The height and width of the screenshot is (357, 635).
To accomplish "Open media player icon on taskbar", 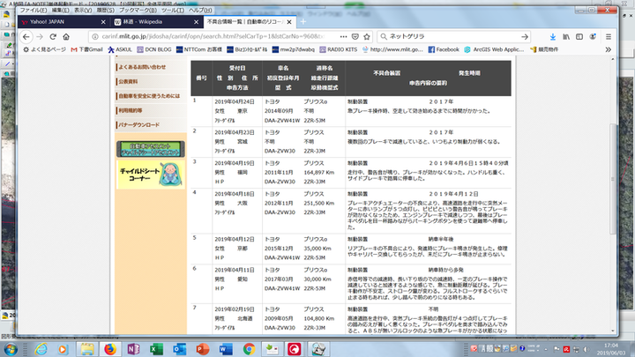I will [63, 349].
